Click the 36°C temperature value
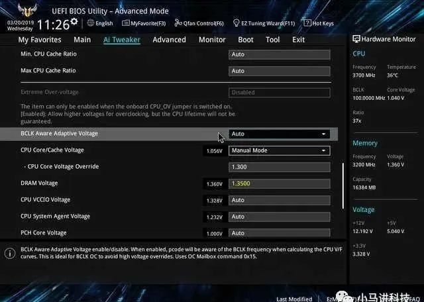The image size is (424, 302). pyautogui.click(x=392, y=75)
